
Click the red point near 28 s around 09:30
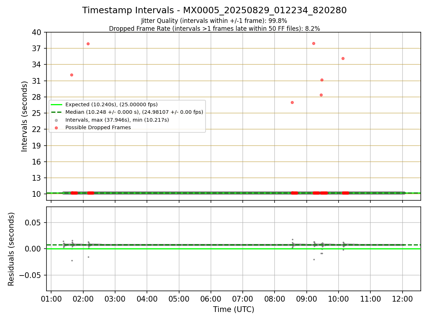tap(321, 95)
